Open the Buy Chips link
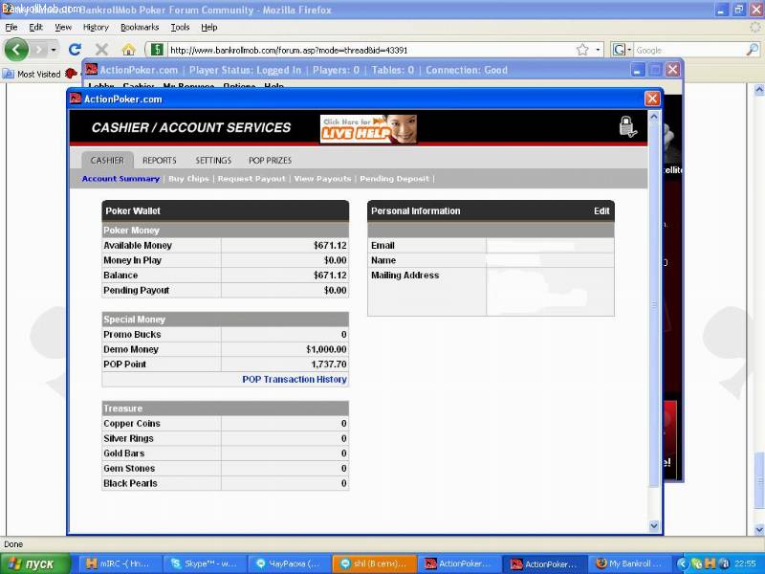Image resolution: width=765 pixels, height=574 pixels. point(188,179)
